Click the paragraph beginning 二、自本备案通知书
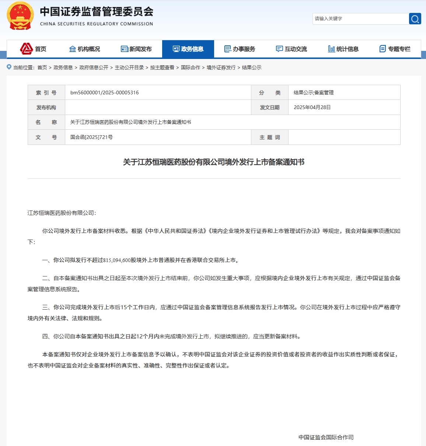This screenshot has height=446, width=426. pyautogui.click(x=214, y=284)
